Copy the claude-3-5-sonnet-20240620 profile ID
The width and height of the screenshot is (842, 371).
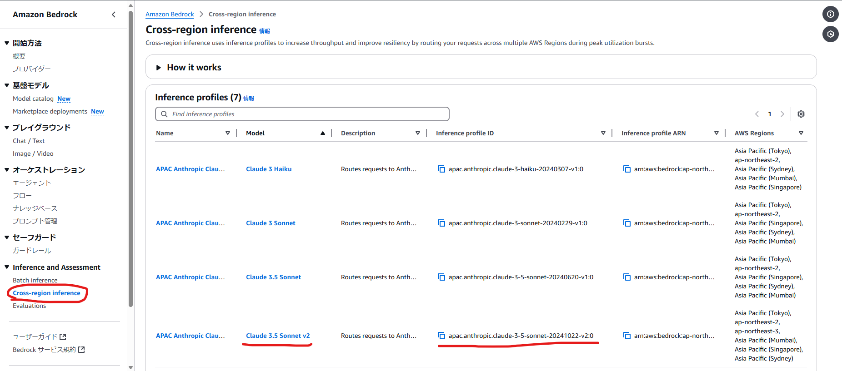coord(441,277)
